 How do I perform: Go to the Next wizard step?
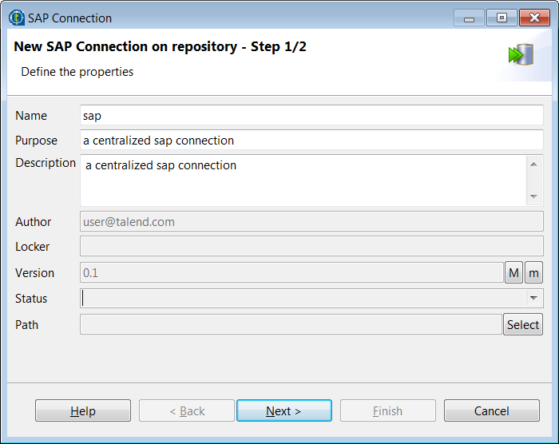[x=283, y=411]
